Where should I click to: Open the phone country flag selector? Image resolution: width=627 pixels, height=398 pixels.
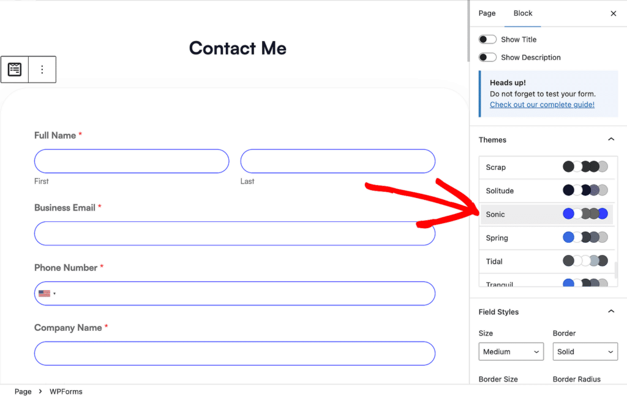click(x=47, y=293)
